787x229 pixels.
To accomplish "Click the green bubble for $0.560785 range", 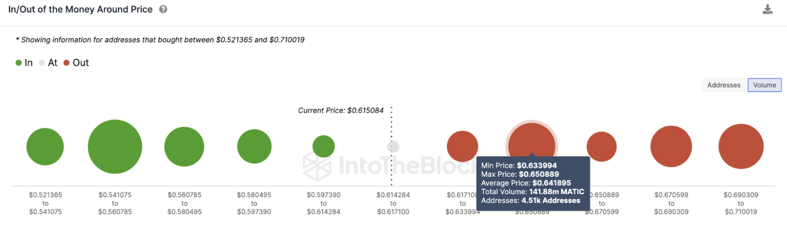I will coord(184,146).
